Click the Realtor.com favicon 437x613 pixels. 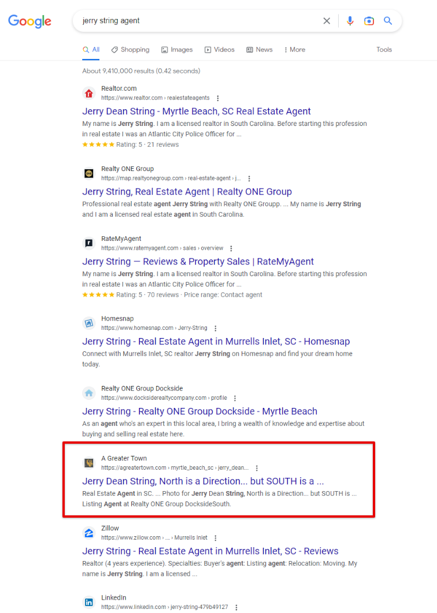89,94
